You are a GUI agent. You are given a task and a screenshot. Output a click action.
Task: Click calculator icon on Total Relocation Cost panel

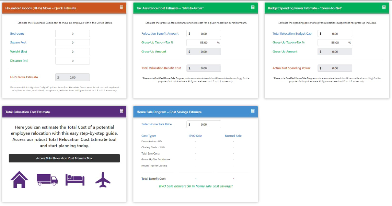122,111
